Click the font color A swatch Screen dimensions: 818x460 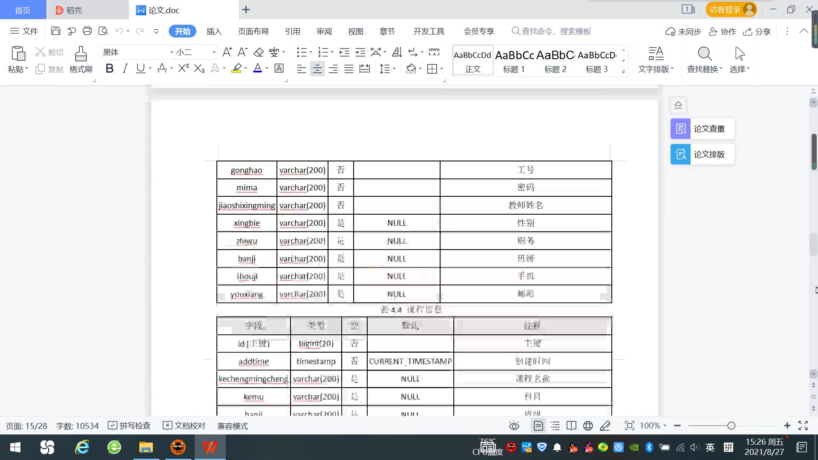pyautogui.click(x=258, y=68)
